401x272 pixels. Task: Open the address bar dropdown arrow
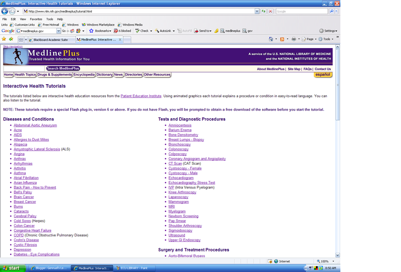tap(257, 11)
